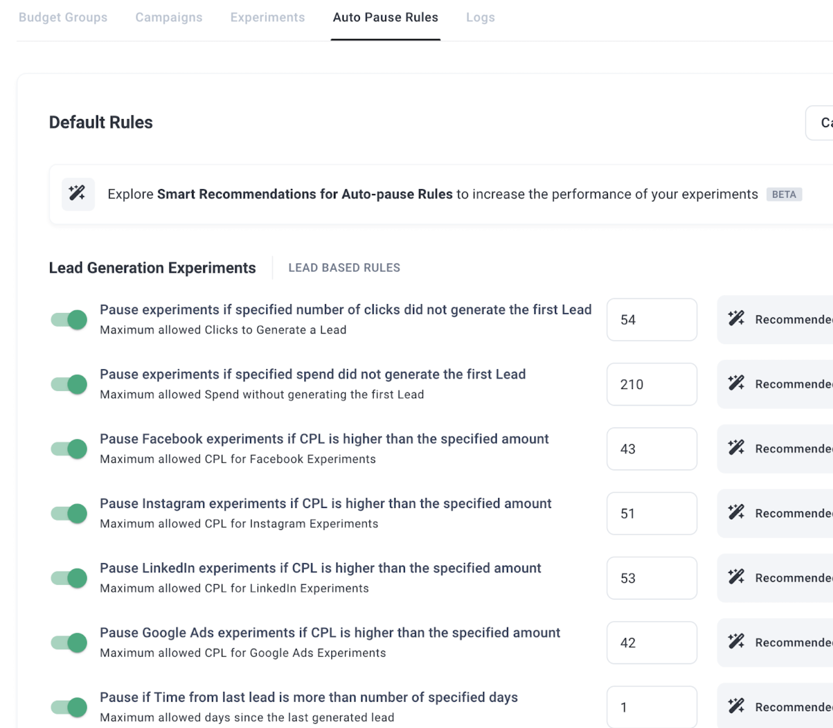
Task: Click 'Maximum allowed days since the last generated lead'
Action: [x=247, y=717]
